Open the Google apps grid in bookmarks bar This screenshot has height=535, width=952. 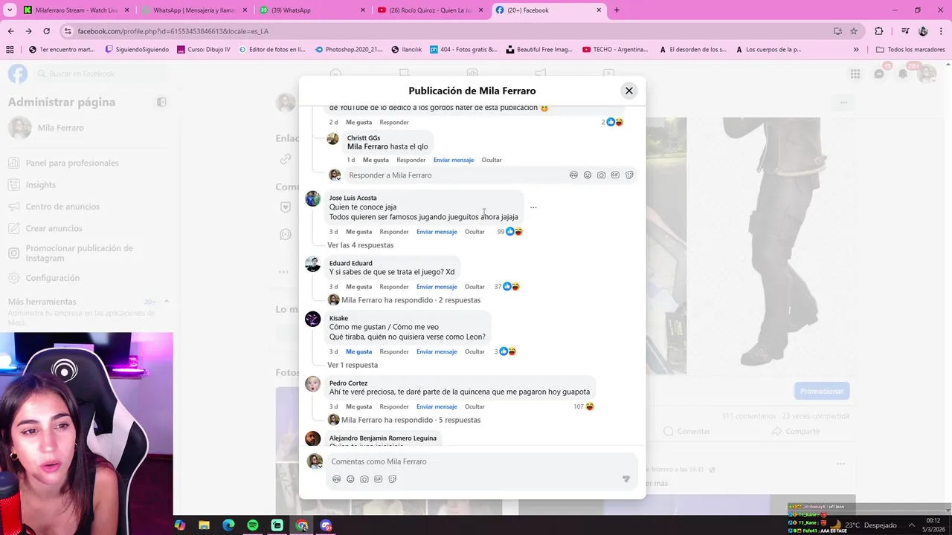10,50
